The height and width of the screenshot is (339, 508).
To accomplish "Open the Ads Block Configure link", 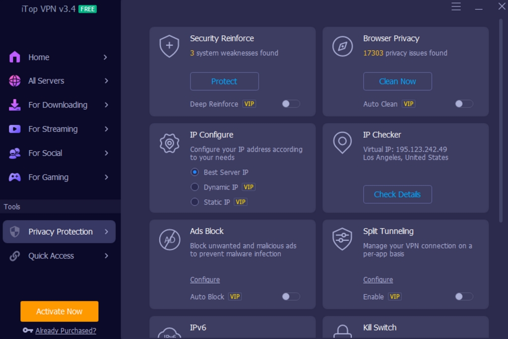I will pyautogui.click(x=205, y=280).
